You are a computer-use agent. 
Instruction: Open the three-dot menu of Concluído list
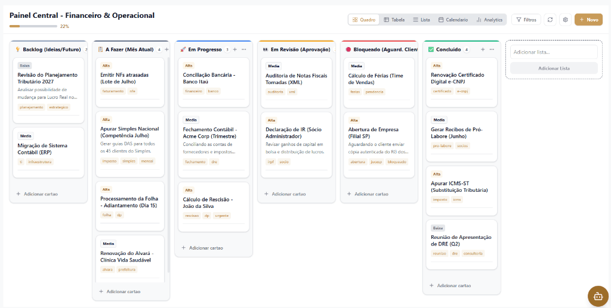(x=492, y=49)
